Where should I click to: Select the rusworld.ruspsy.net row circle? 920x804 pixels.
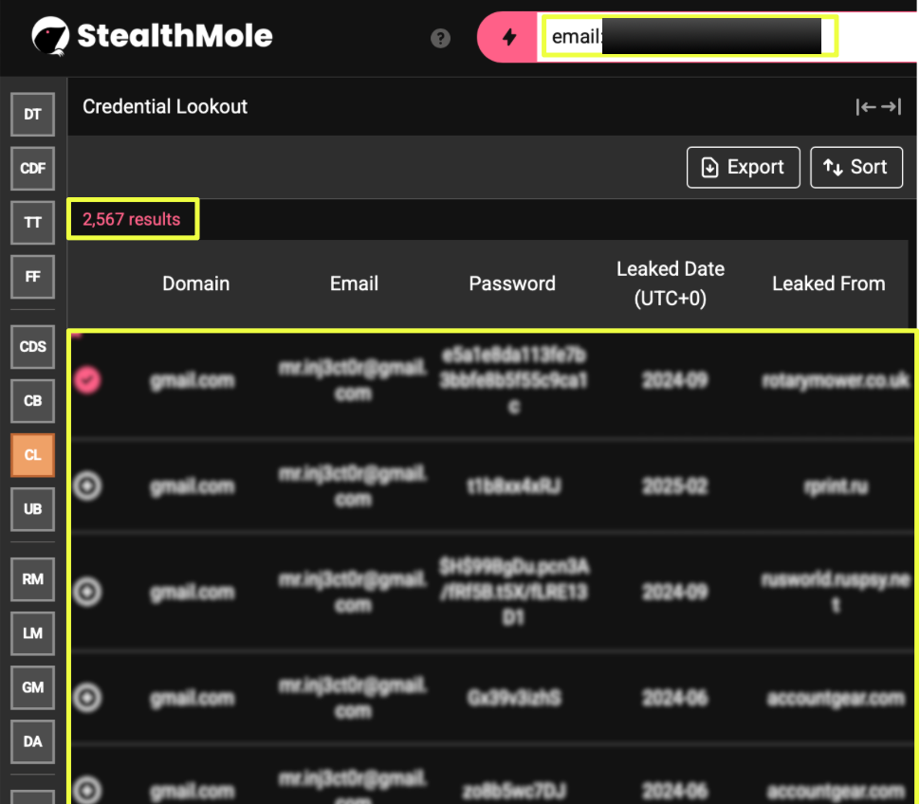click(87, 593)
